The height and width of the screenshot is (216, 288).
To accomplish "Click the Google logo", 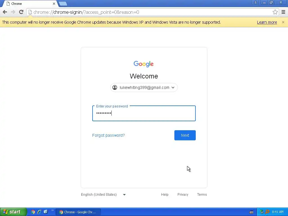I will (144, 64).
